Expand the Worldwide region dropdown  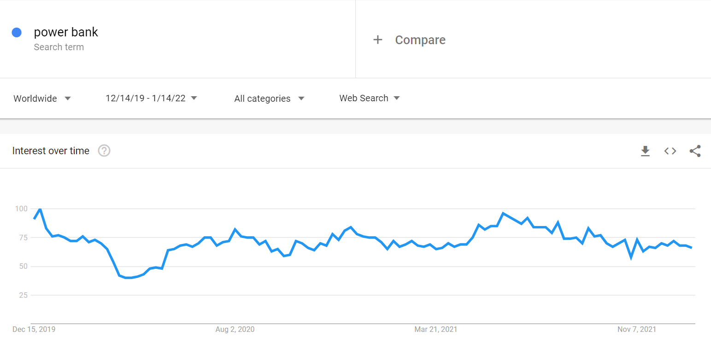pos(42,99)
